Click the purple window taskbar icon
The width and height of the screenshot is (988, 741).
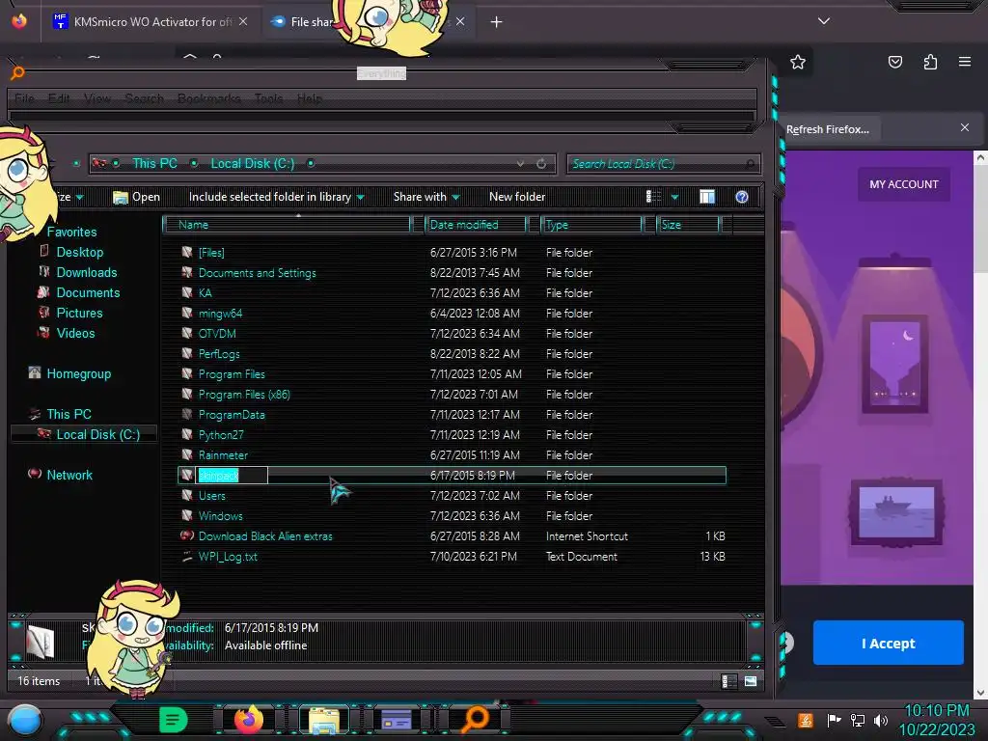[397, 720]
